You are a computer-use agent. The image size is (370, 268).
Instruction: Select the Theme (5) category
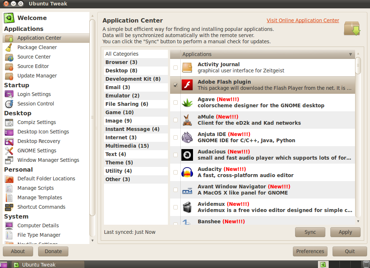coord(136,163)
